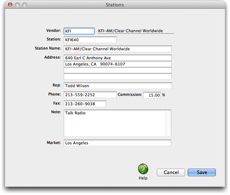Click the first Address line field
Screen dimensions: 230x195
118,58
